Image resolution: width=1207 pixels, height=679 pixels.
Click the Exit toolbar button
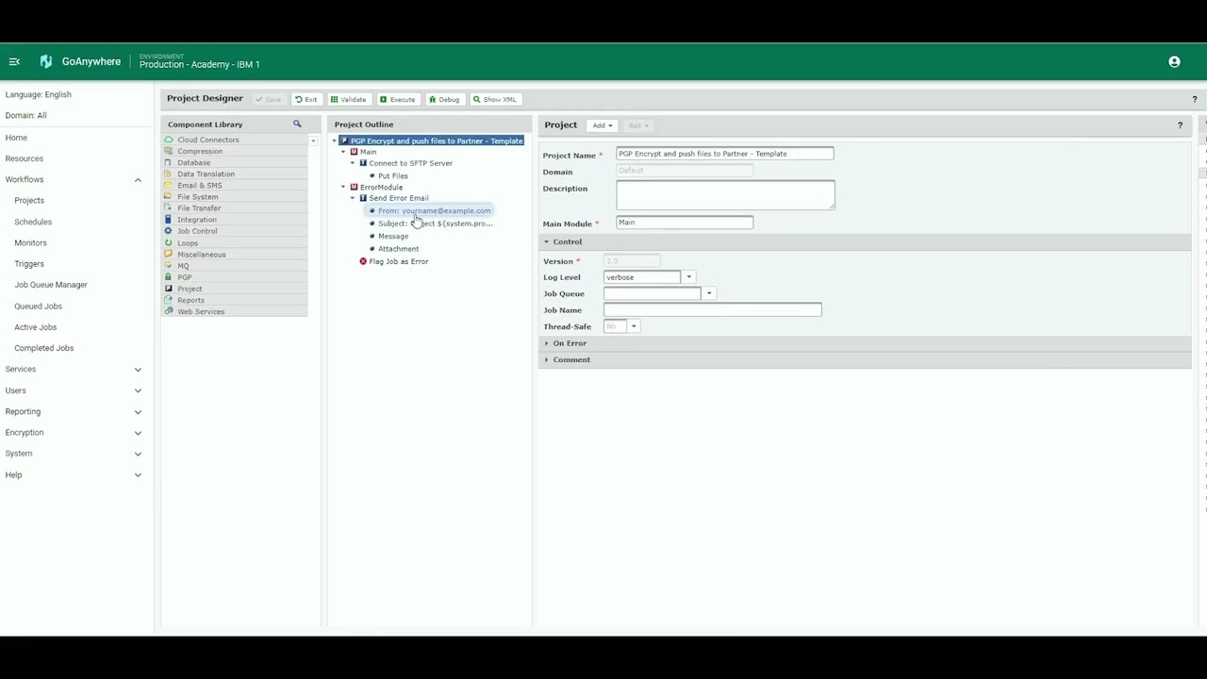(x=306, y=99)
